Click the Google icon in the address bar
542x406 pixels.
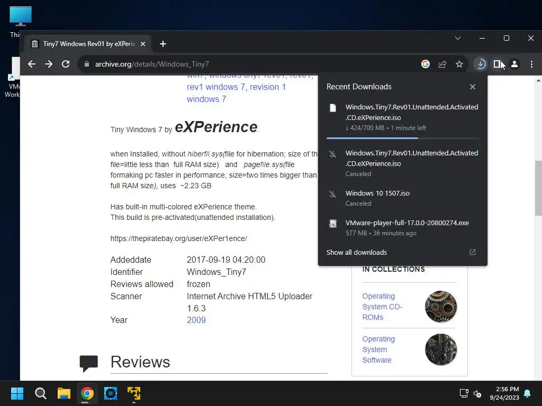coord(426,64)
